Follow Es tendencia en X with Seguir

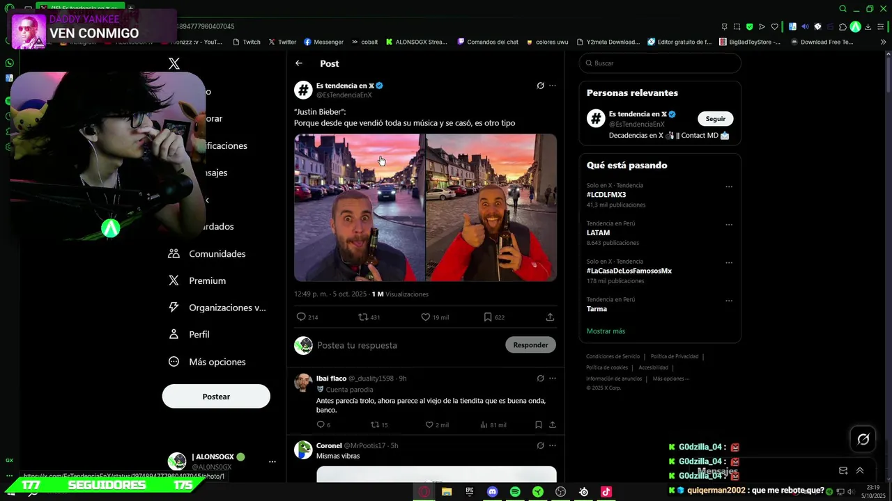click(x=715, y=119)
